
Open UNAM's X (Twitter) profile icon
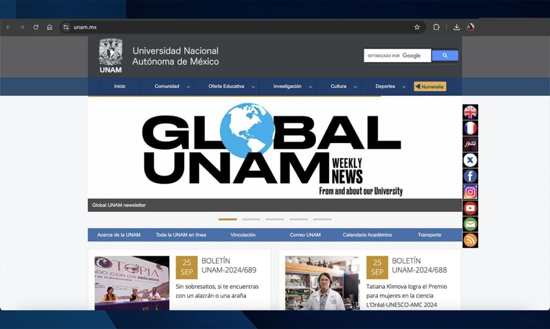(x=470, y=160)
